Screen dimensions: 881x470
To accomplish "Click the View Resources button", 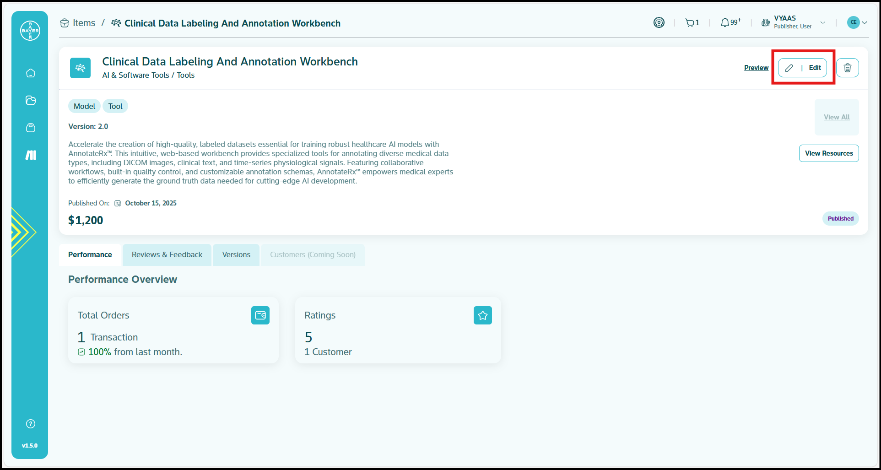I will tap(828, 153).
